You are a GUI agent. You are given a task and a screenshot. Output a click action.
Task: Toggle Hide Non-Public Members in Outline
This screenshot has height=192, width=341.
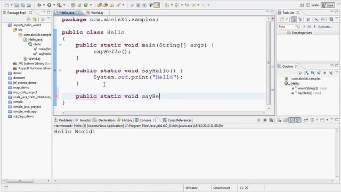coord(324,73)
